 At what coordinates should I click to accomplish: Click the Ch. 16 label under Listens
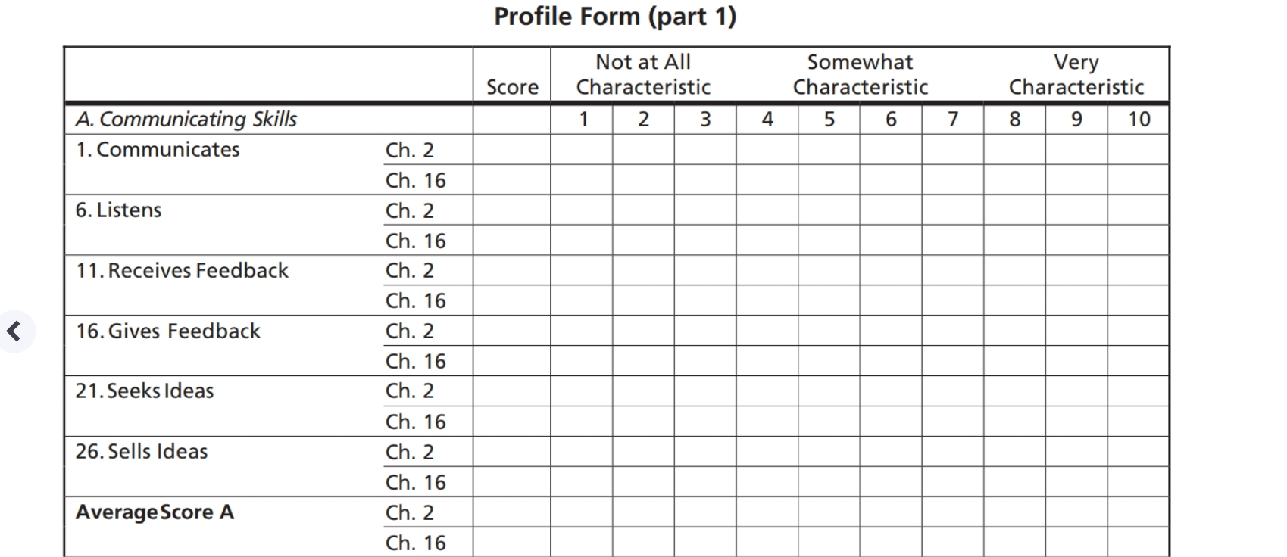pos(415,241)
